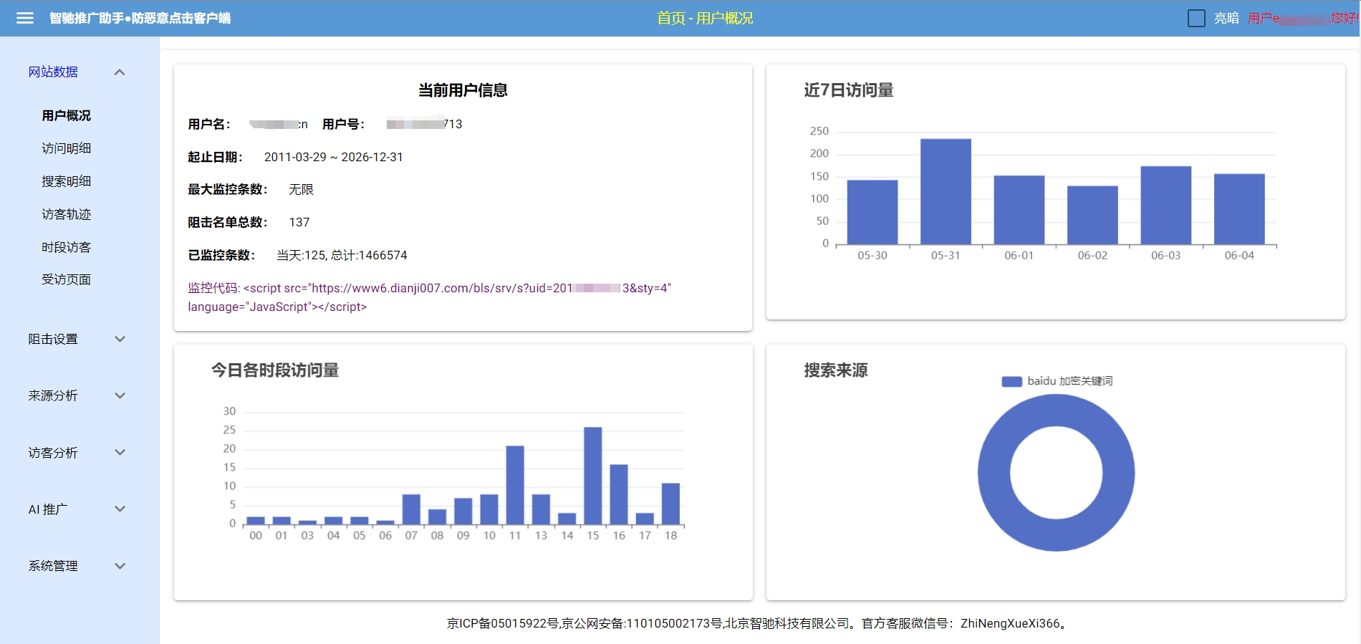Click hour 15 bar in today's chart
The width and height of the screenshot is (1361, 644).
pyautogui.click(x=592, y=476)
